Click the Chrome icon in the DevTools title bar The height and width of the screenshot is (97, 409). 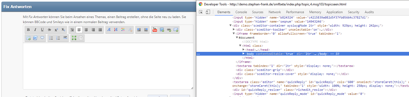200,4
